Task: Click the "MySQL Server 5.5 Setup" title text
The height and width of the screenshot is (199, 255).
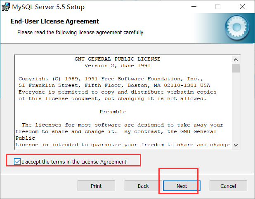Action: click(x=49, y=7)
